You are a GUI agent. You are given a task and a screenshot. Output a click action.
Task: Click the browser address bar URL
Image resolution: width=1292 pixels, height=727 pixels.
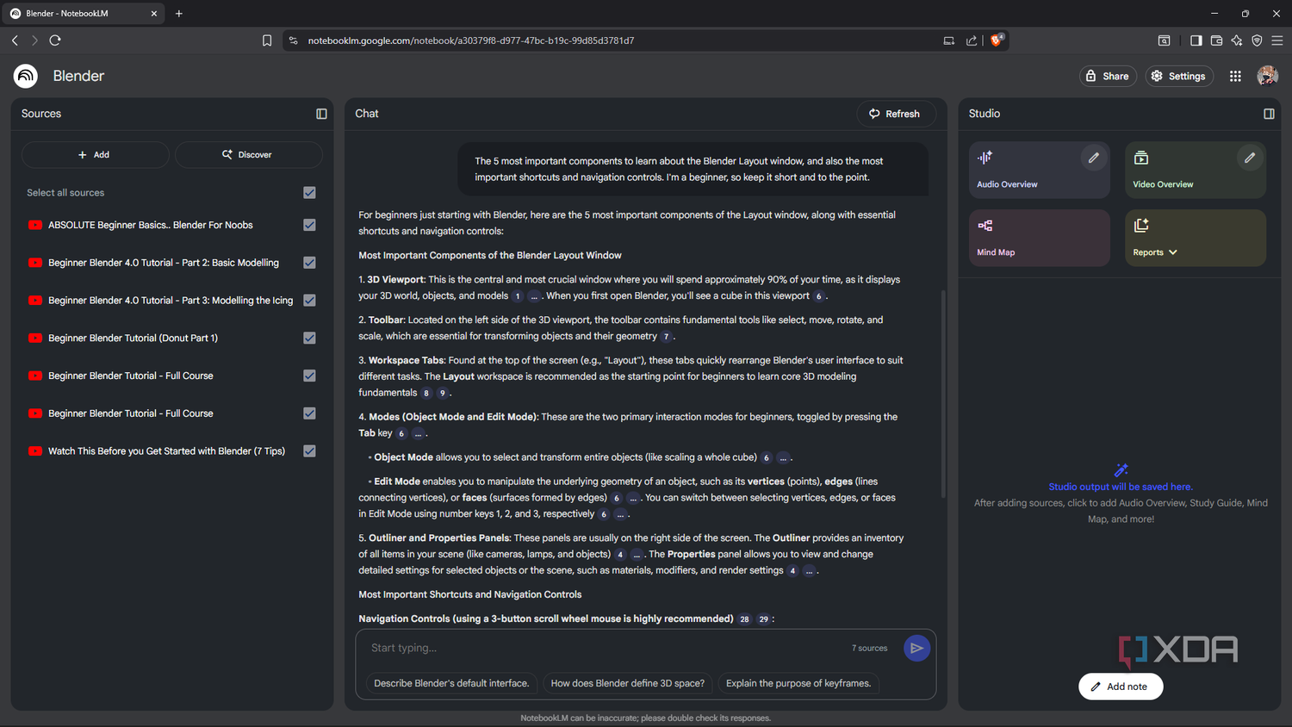(x=471, y=40)
